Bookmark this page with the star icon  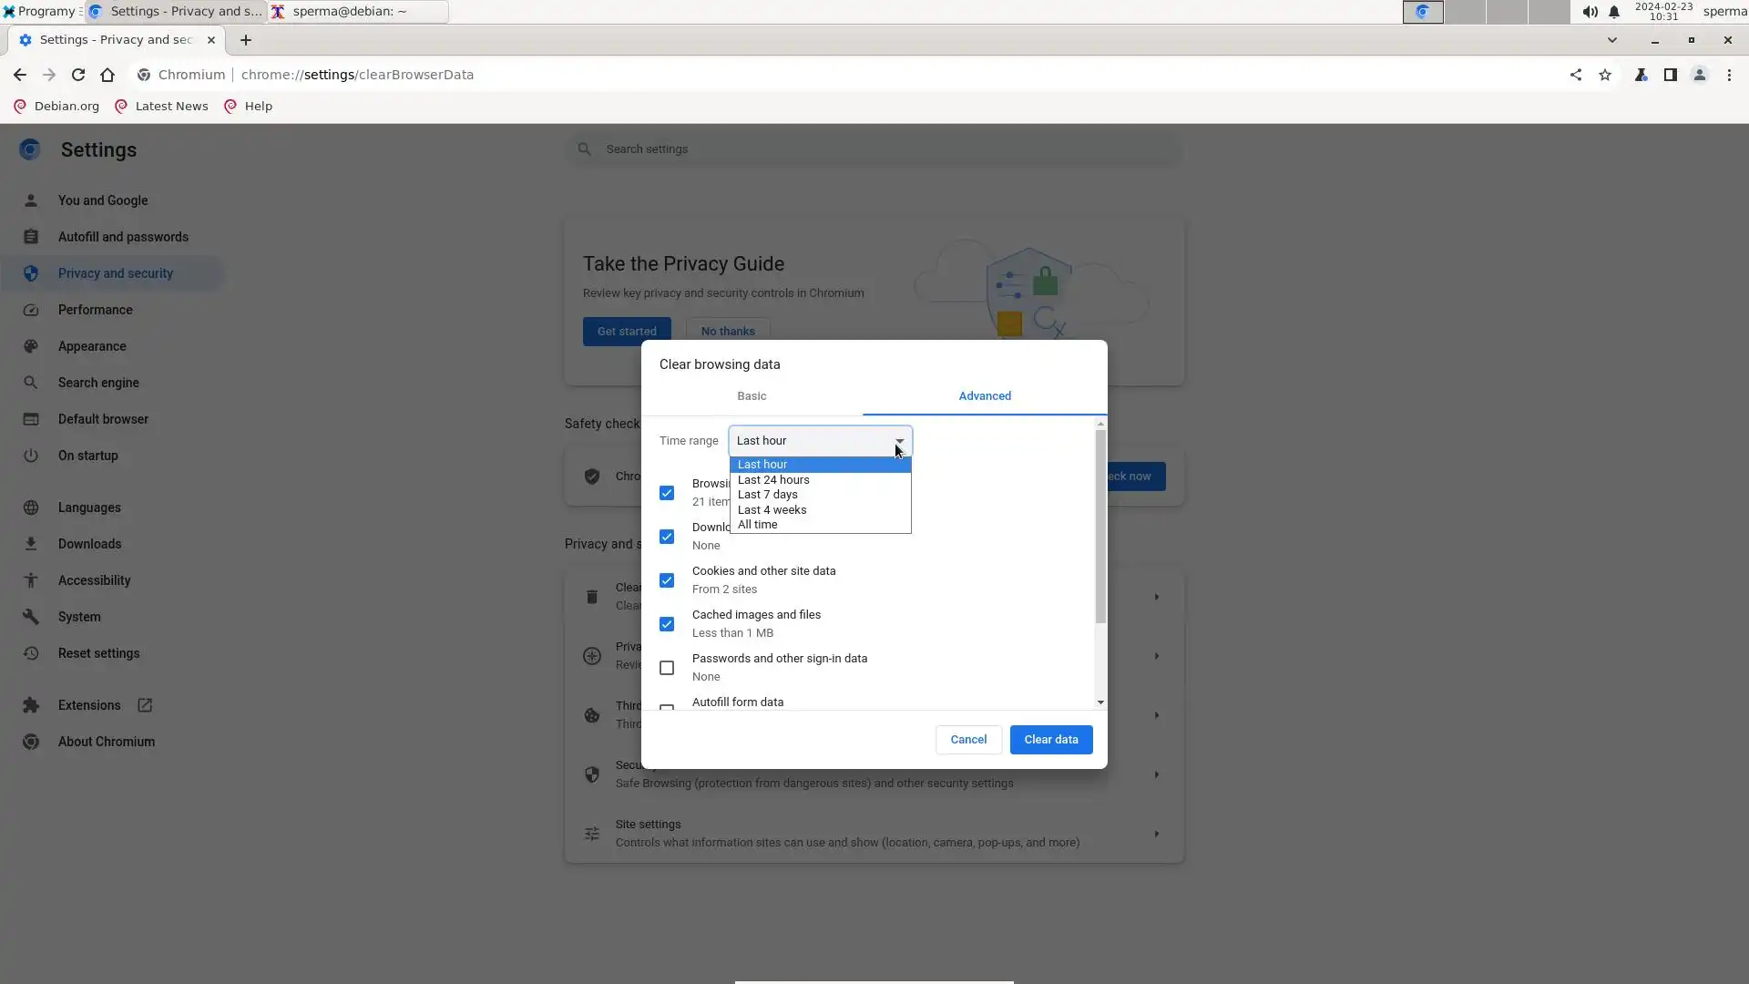click(x=1605, y=75)
